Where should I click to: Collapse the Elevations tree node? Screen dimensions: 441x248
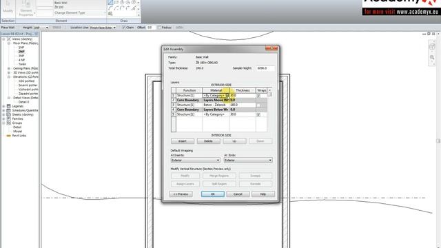(x=9, y=76)
